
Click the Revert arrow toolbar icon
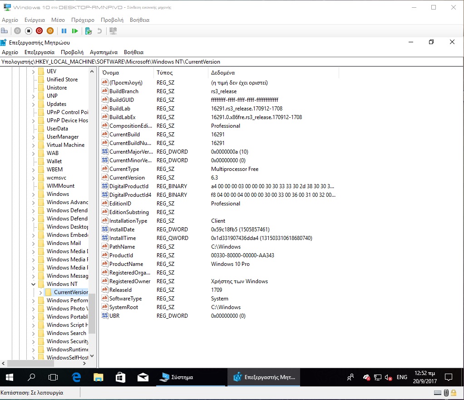pos(99,31)
